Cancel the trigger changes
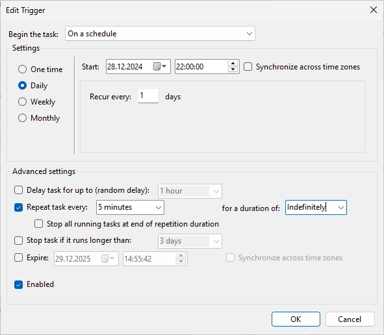Viewport: 384px width, 335px height. 350,319
